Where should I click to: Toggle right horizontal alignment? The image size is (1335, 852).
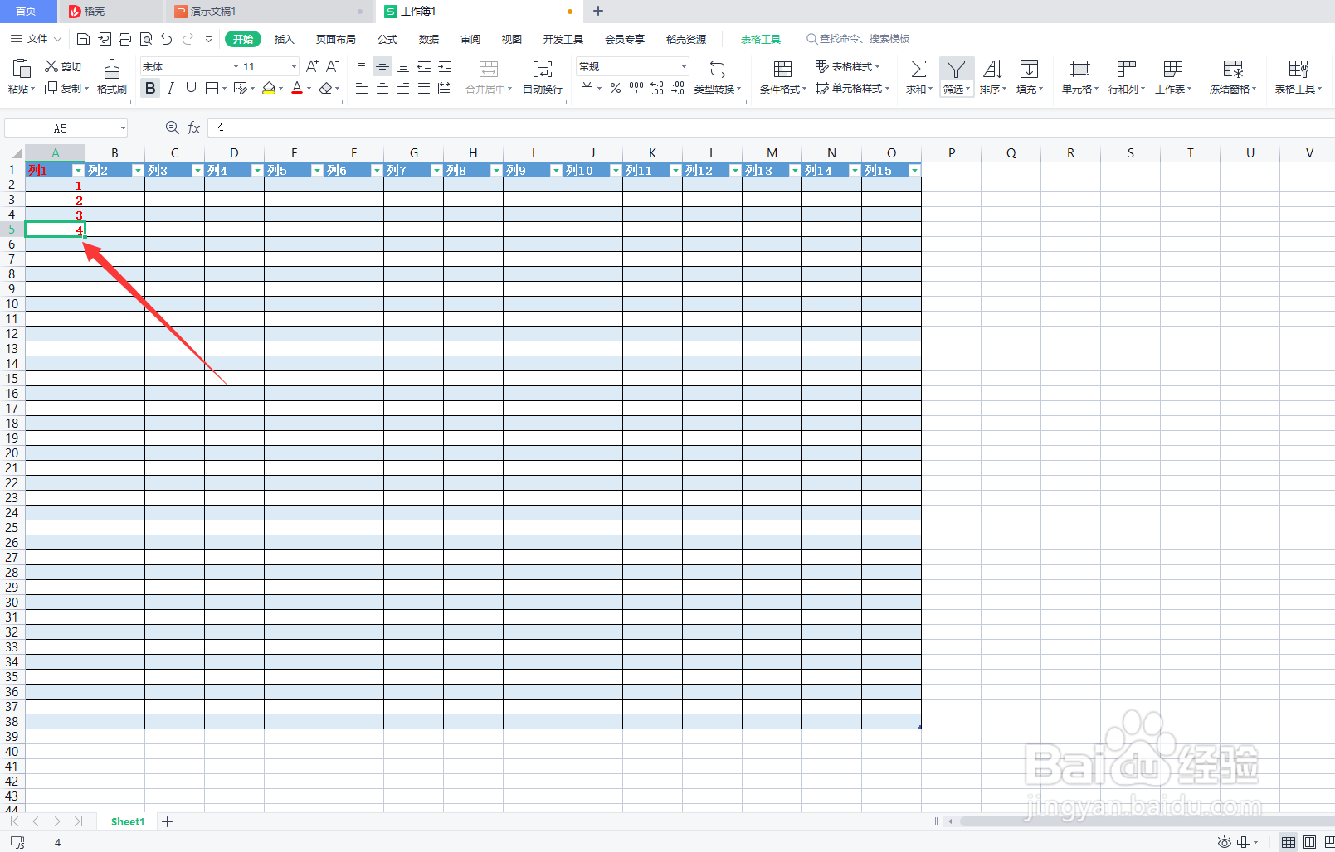coord(403,88)
